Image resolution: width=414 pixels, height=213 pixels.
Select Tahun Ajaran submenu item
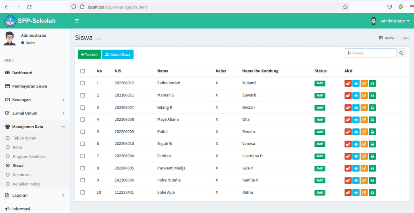pos(25,138)
